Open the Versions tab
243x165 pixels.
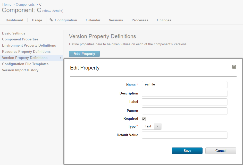click(116, 20)
